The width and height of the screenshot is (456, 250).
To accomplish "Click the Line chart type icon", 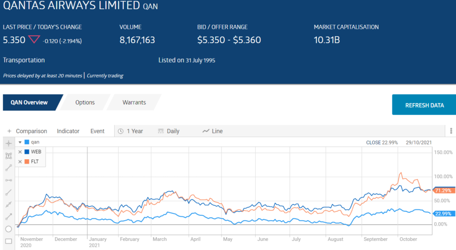I will (206, 131).
